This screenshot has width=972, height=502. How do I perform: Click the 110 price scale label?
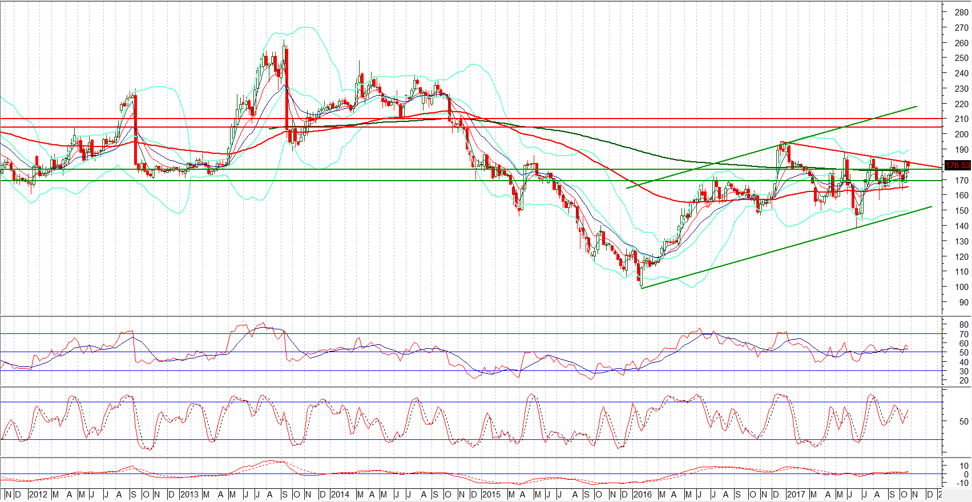962,271
